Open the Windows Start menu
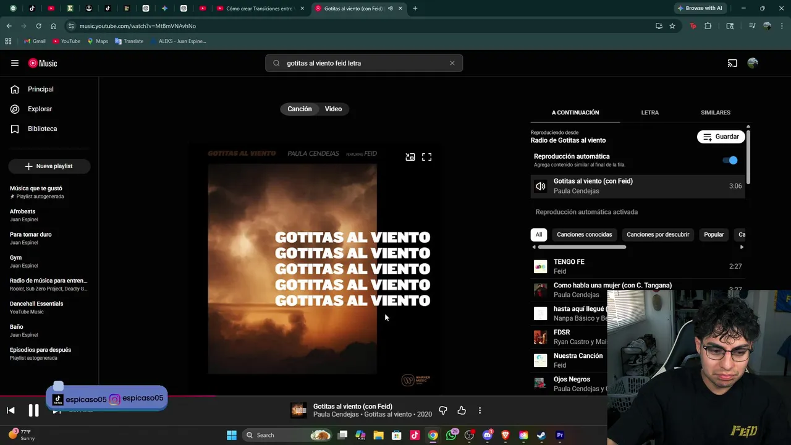The image size is (791, 445). pyautogui.click(x=232, y=435)
